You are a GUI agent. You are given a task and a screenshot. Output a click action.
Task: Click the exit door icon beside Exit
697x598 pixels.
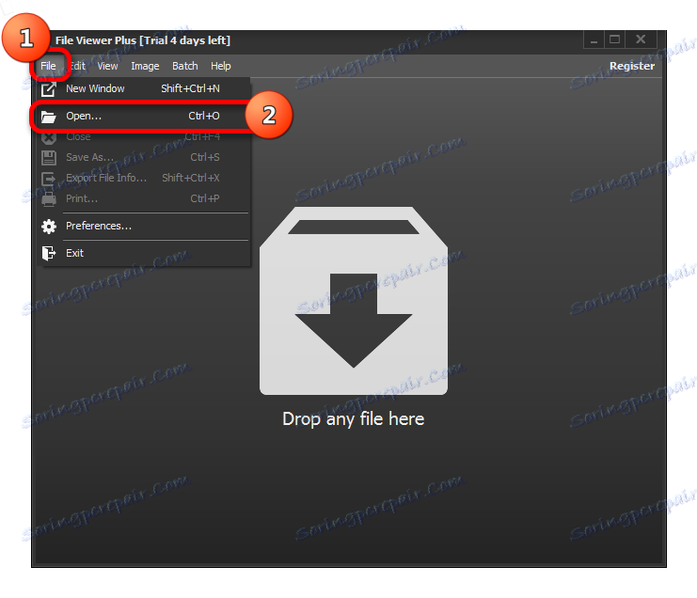49,253
